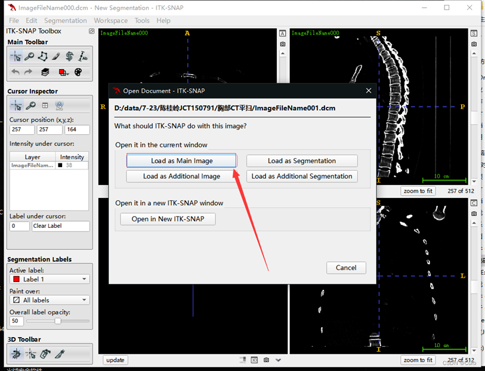This screenshot has height=371, width=485.
Task: Expand the 3D view options chevron
Action: (278, 360)
